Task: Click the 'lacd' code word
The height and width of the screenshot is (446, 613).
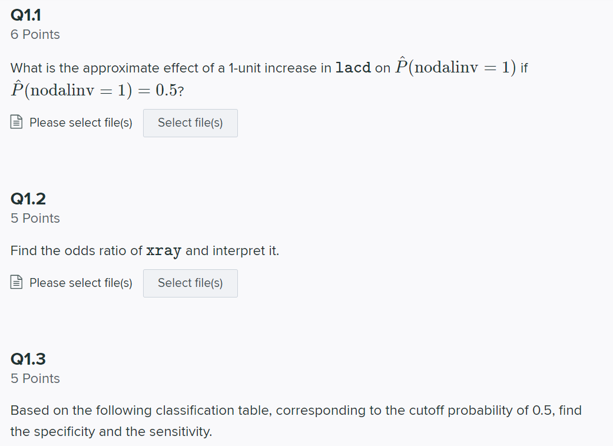Action: (x=353, y=68)
